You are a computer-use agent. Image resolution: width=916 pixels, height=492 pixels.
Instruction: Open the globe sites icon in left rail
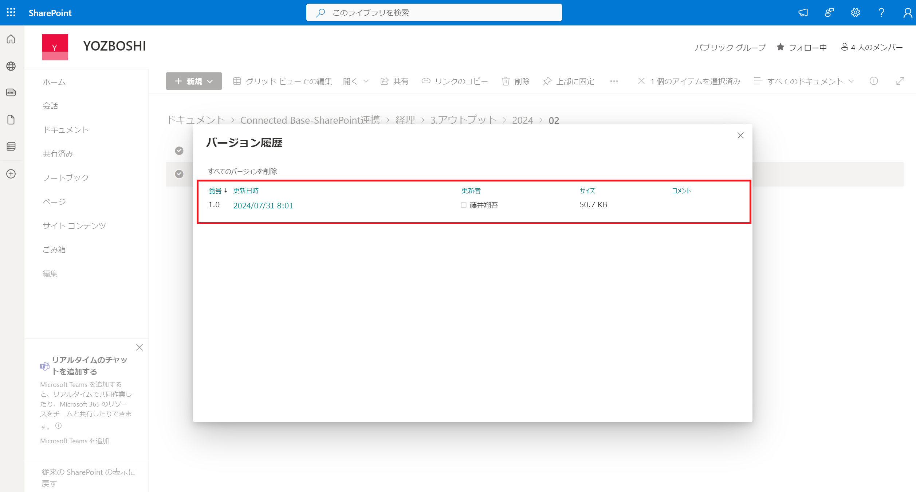coord(11,66)
